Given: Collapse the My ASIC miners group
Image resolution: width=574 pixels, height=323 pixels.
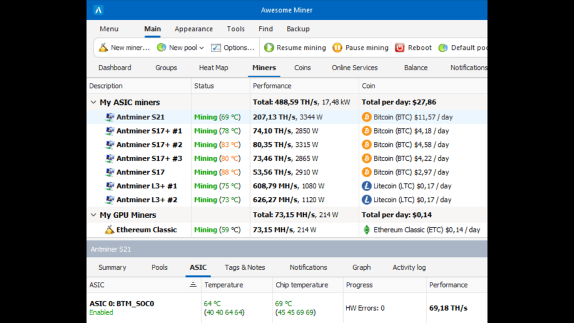Looking at the screenshot, I should click(94, 102).
